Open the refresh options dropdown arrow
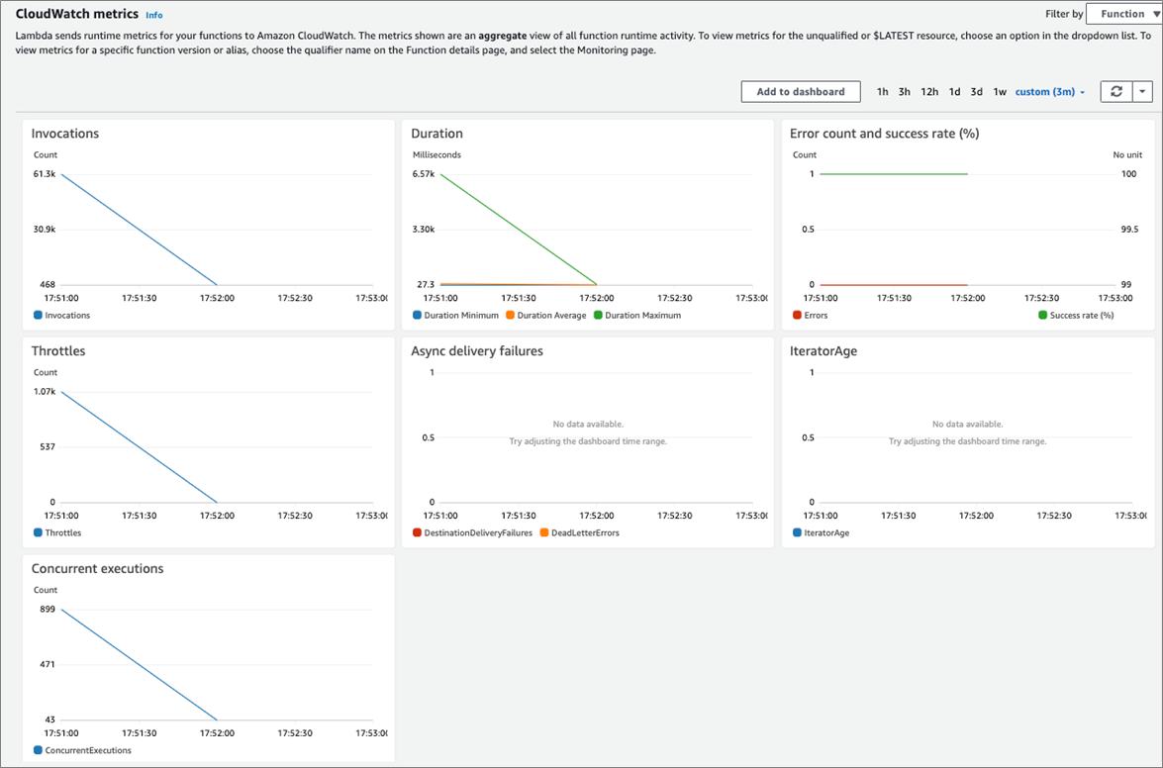This screenshot has height=768, width=1163. click(x=1142, y=92)
